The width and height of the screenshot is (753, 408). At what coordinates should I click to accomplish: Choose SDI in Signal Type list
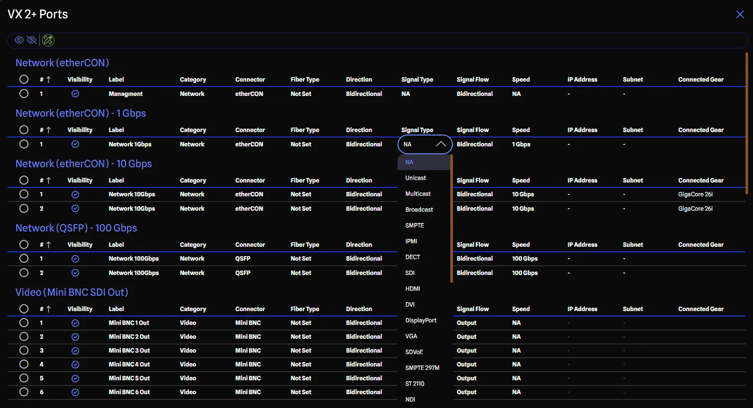point(424,273)
